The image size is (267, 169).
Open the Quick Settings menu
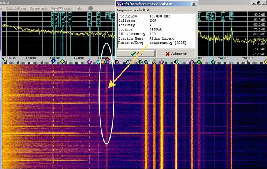(x=15, y=8)
